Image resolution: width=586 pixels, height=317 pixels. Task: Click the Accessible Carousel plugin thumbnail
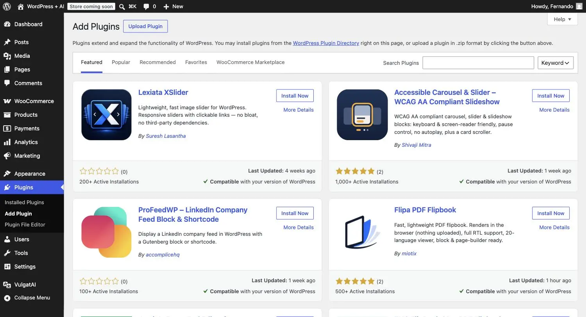(362, 115)
